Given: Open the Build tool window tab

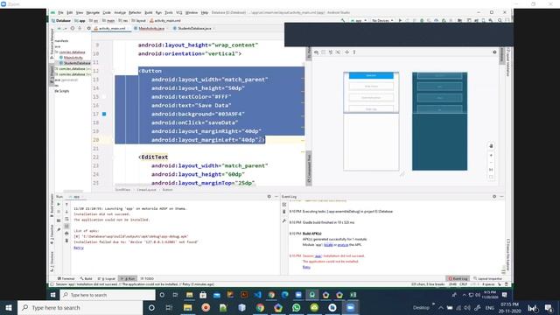Looking at the screenshot, I should (x=86, y=278).
